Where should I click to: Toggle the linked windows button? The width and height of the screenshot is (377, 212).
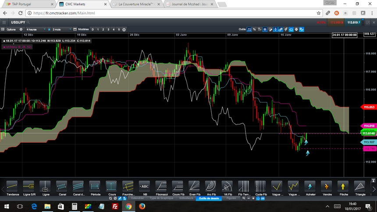281,29
